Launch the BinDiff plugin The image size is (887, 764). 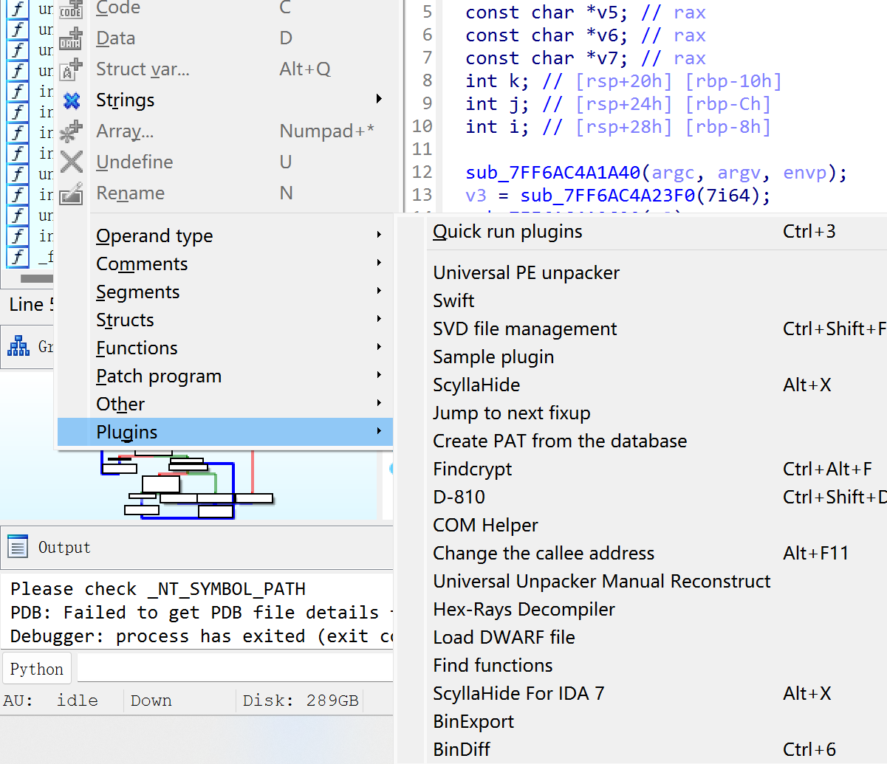462,750
